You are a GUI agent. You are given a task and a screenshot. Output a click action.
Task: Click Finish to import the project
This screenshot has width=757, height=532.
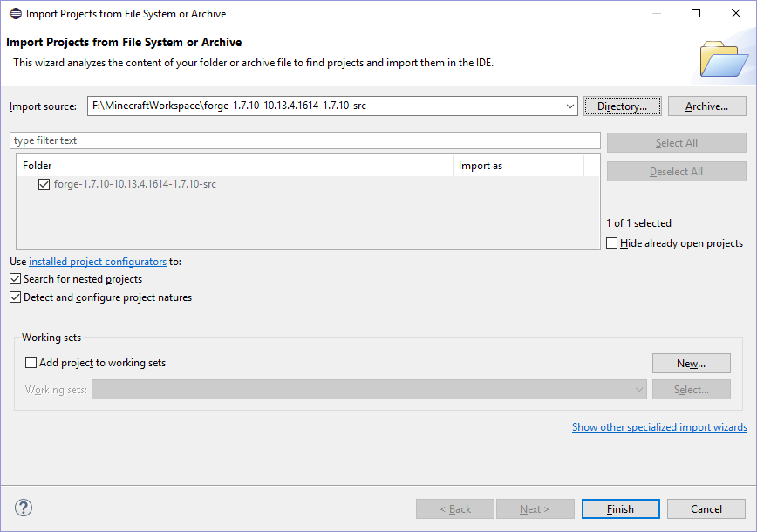621,509
